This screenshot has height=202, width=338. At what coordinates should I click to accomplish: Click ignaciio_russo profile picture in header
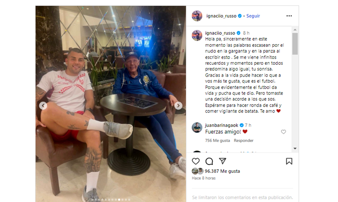197,16
